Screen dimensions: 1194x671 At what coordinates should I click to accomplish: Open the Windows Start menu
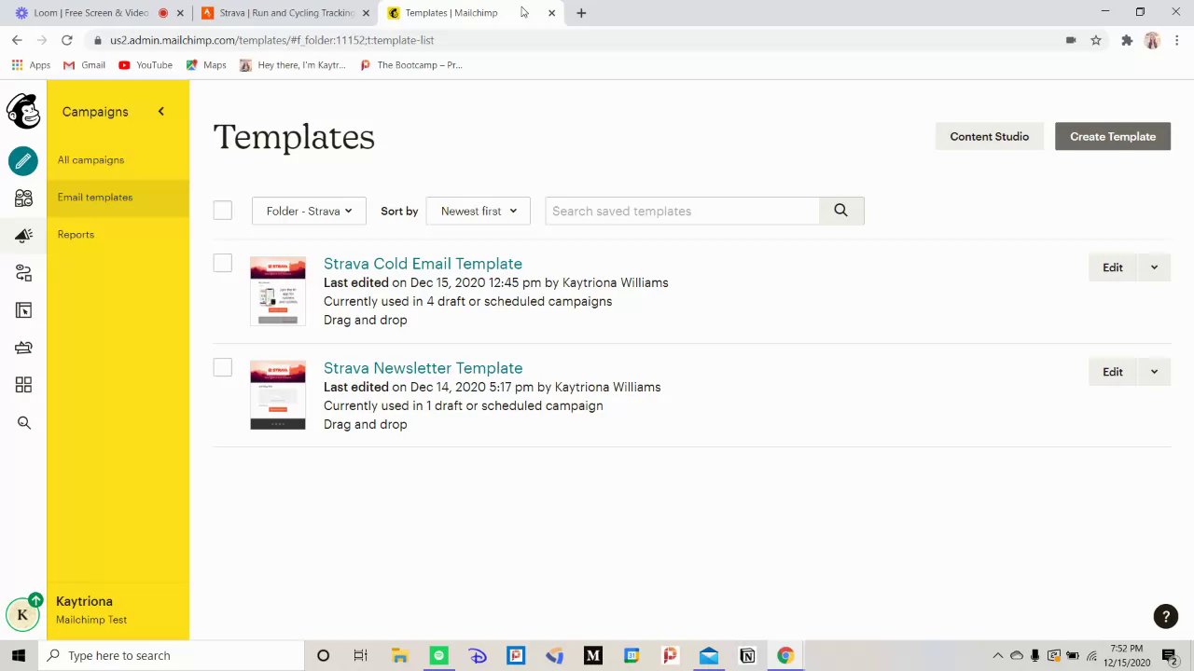(18, 655)
